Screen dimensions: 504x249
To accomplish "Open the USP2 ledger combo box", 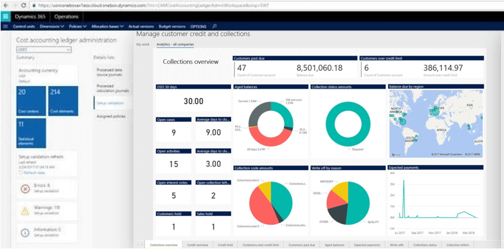I will click(x=44, y=50).
